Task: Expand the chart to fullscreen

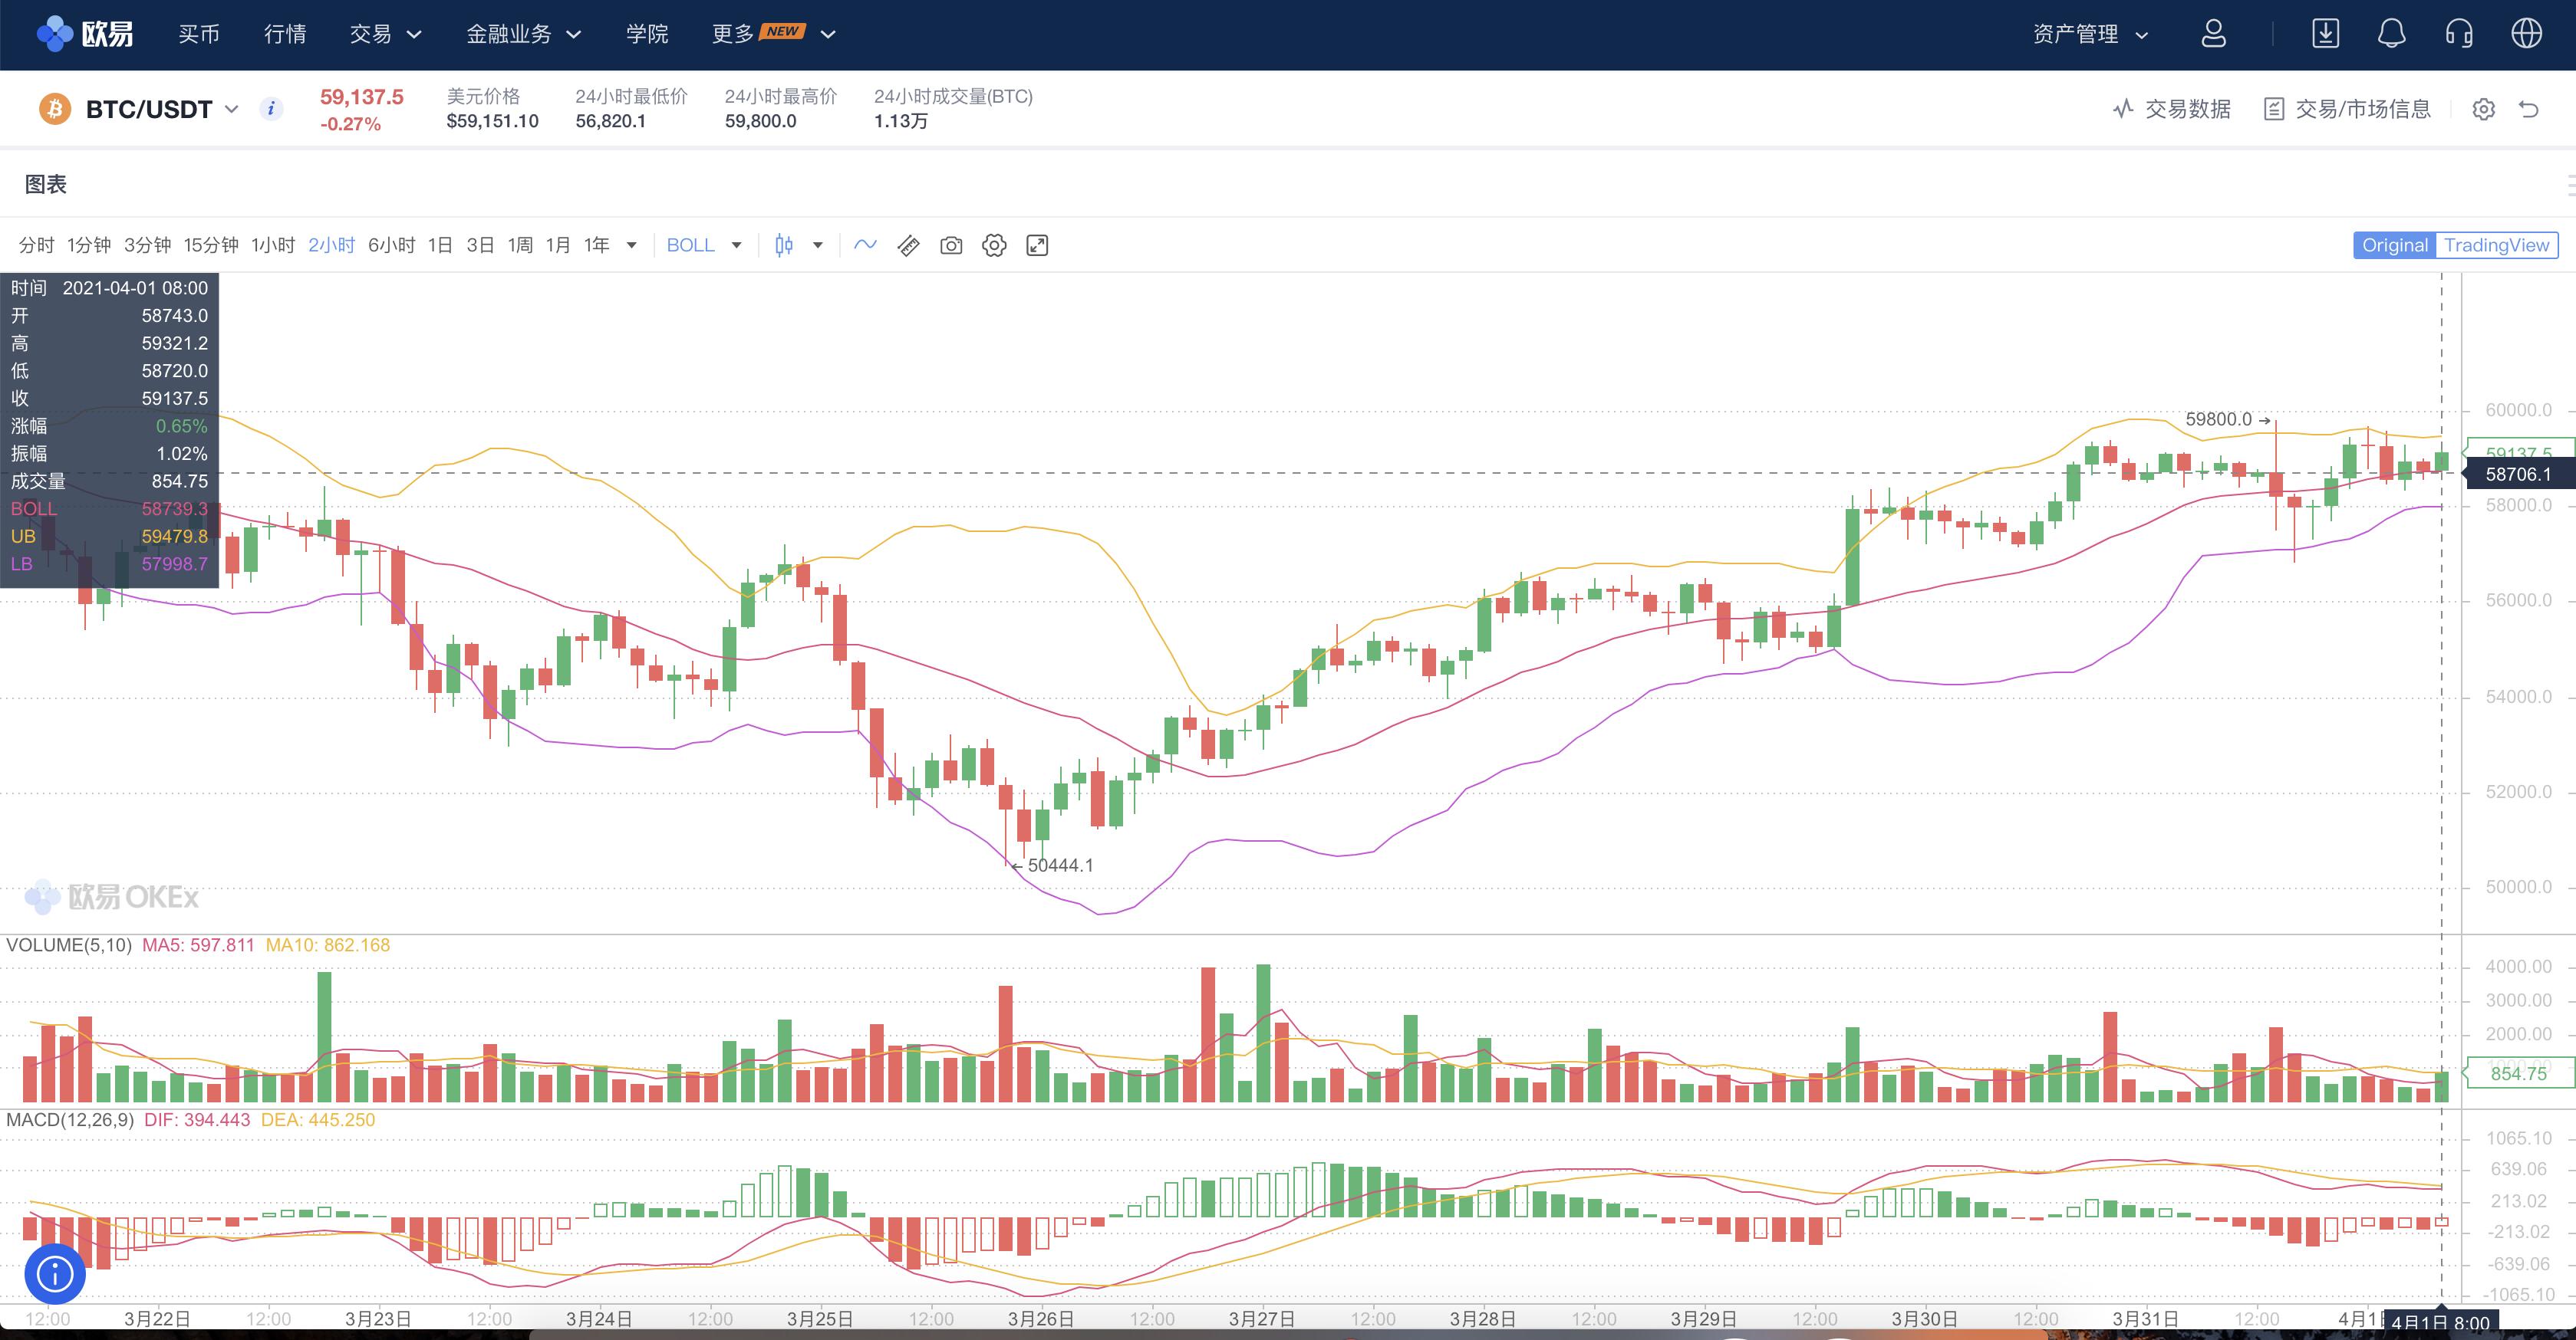Action: (x=1037, y=245)
